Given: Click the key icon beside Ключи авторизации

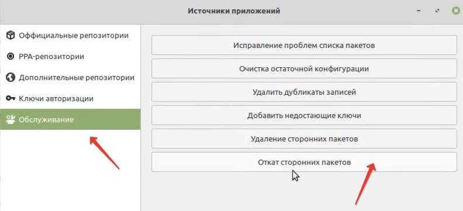Looking at the screenshot, I should 11,99.
